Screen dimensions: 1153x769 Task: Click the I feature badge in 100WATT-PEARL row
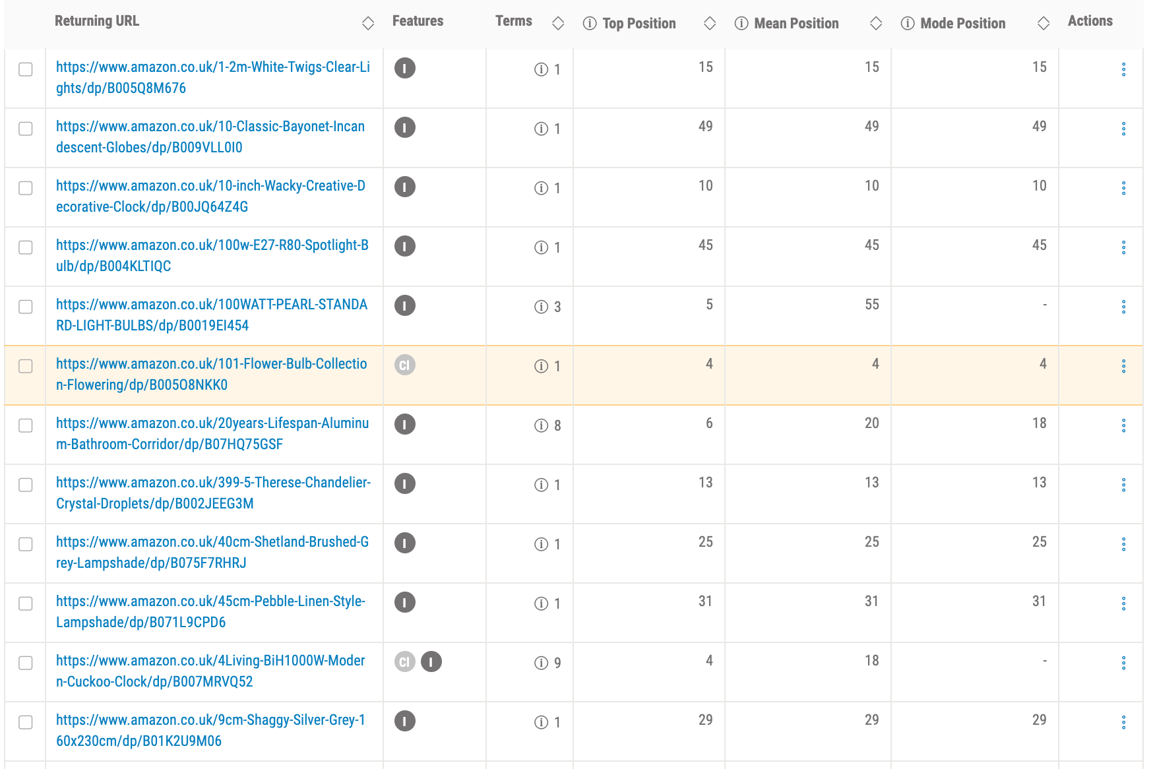[405, 305]
